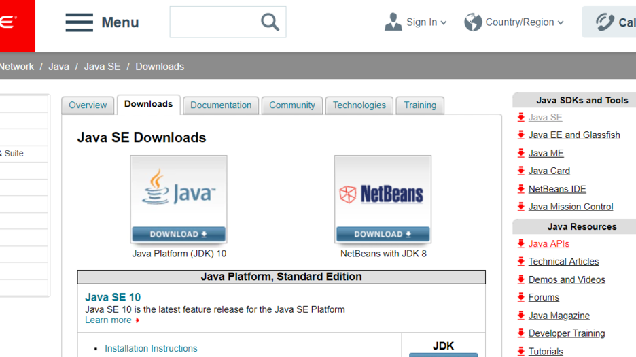
Task: Click the Oracle red logo
Action: (18, 26)
